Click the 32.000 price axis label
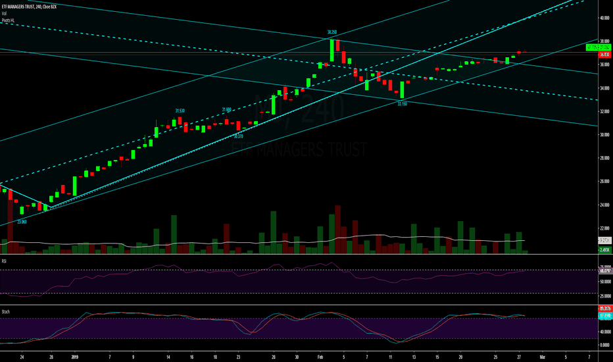 604,111
